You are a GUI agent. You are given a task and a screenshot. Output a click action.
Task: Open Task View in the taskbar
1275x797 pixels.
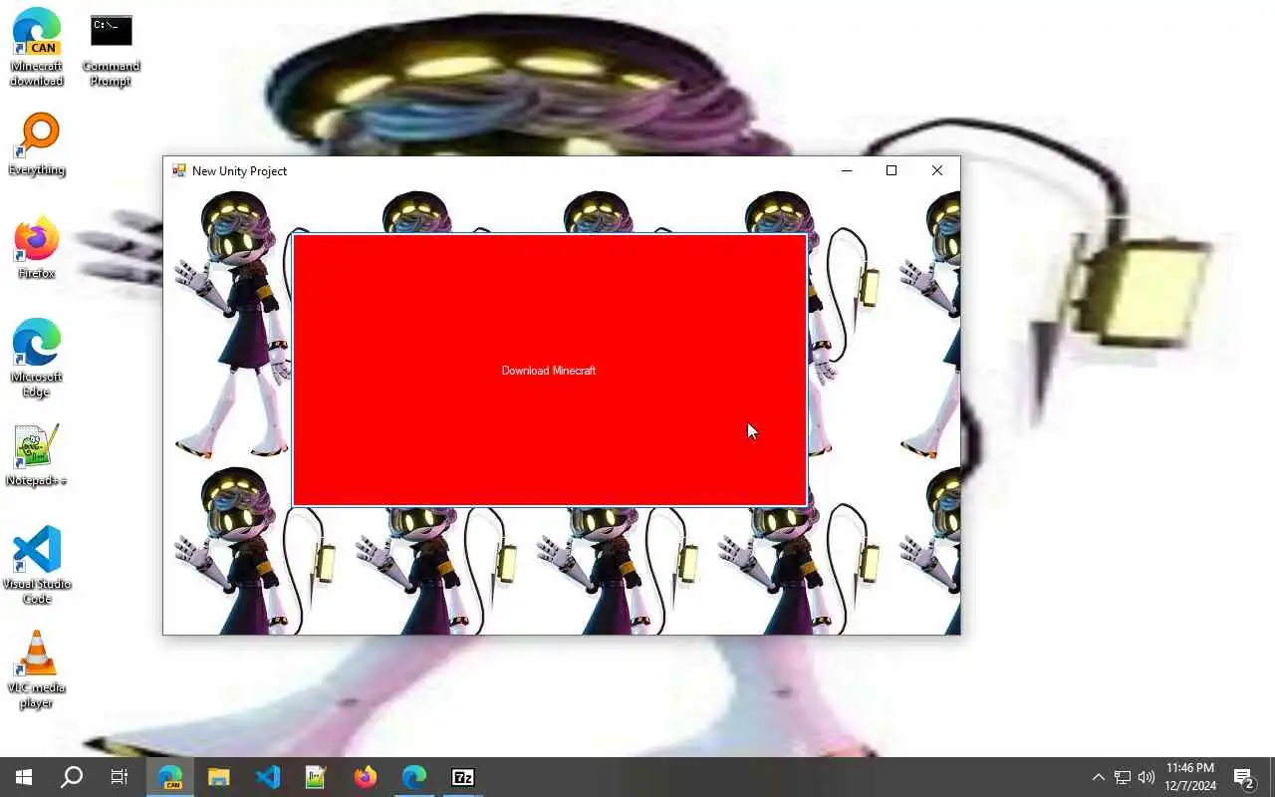click(x=120, y=777)
